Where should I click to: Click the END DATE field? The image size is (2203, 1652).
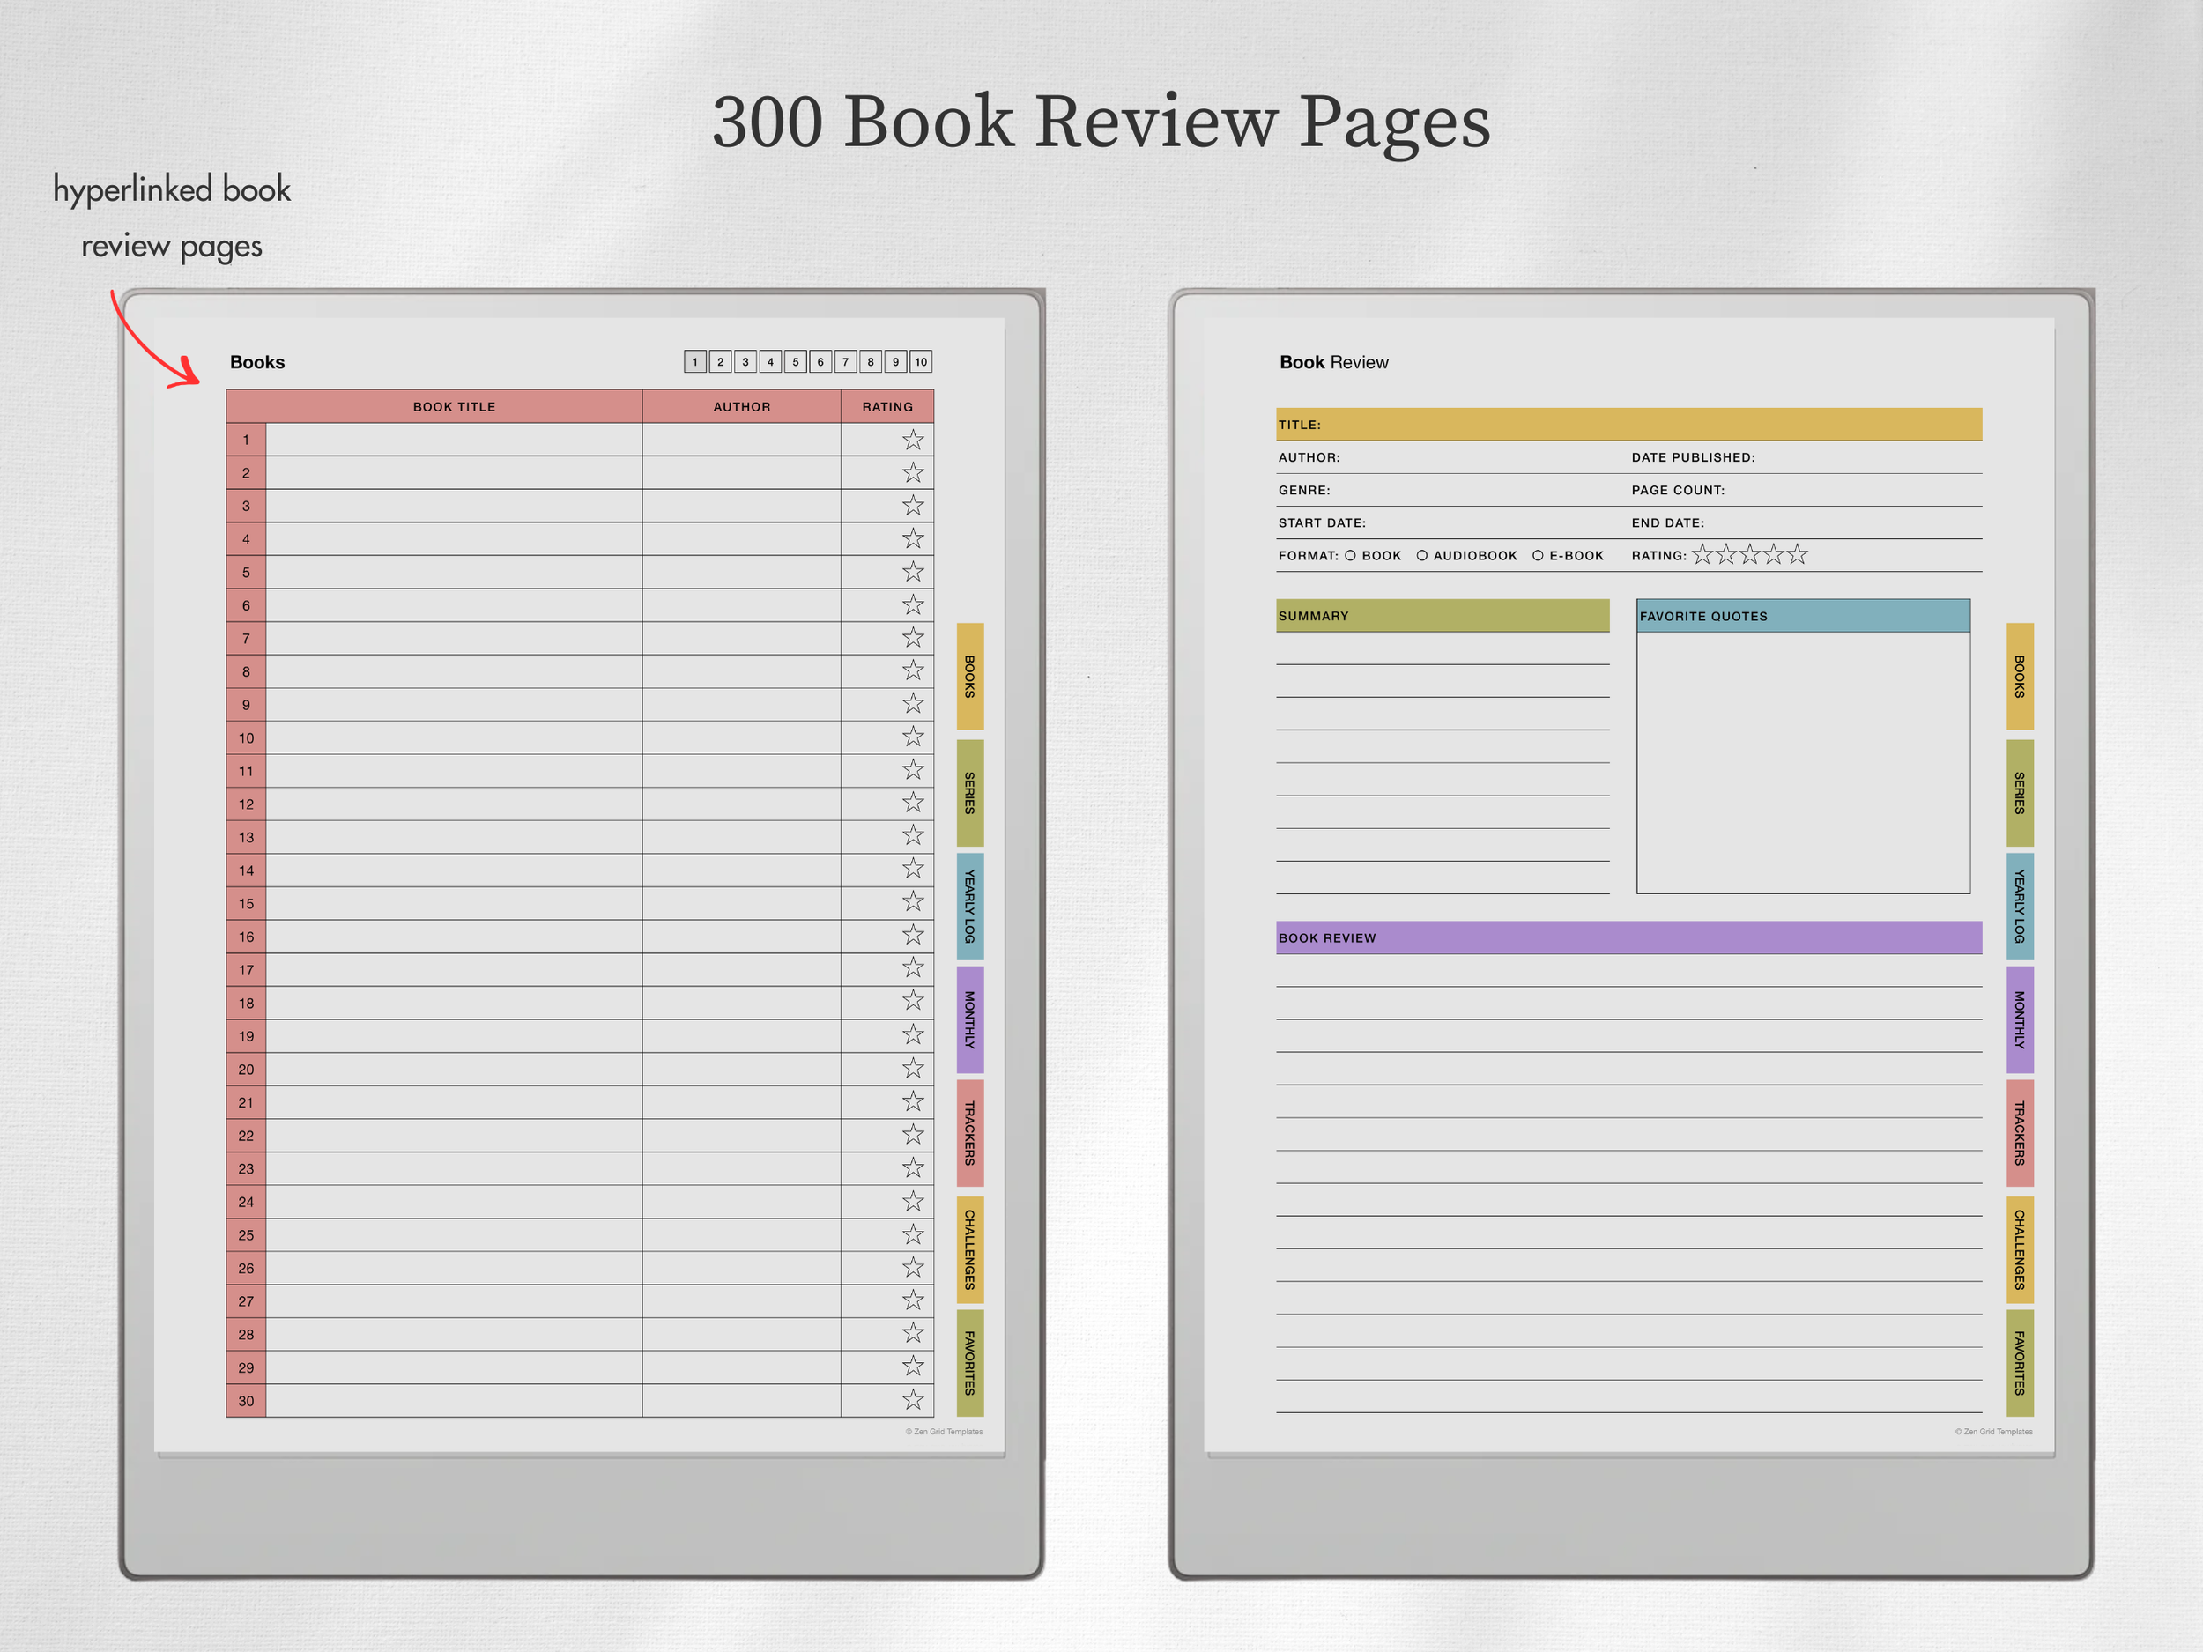tap(1806, 522)
